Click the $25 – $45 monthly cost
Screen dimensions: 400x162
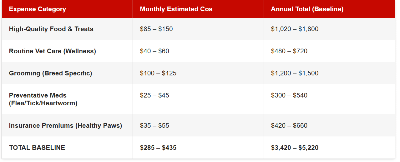click(x=154, y=95)
